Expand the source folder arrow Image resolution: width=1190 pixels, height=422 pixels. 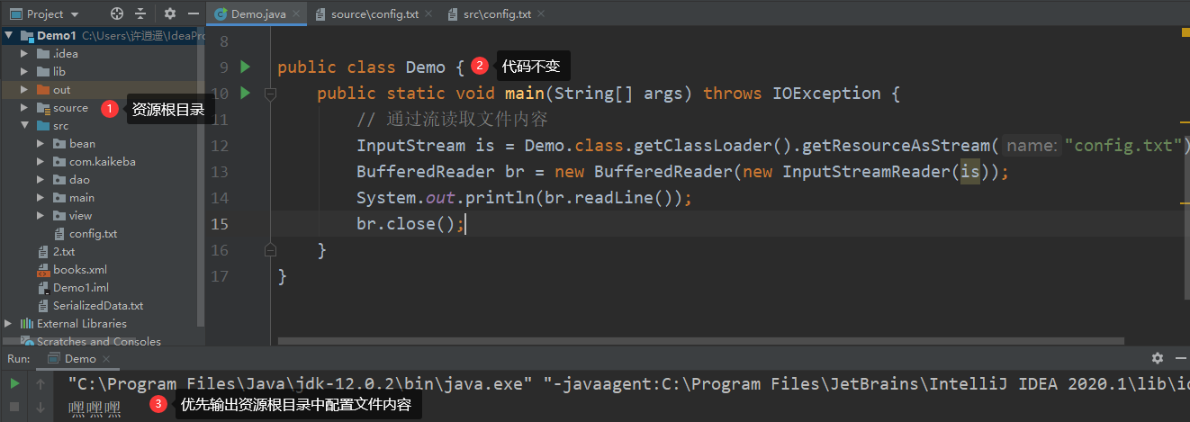tap(24, 108)
